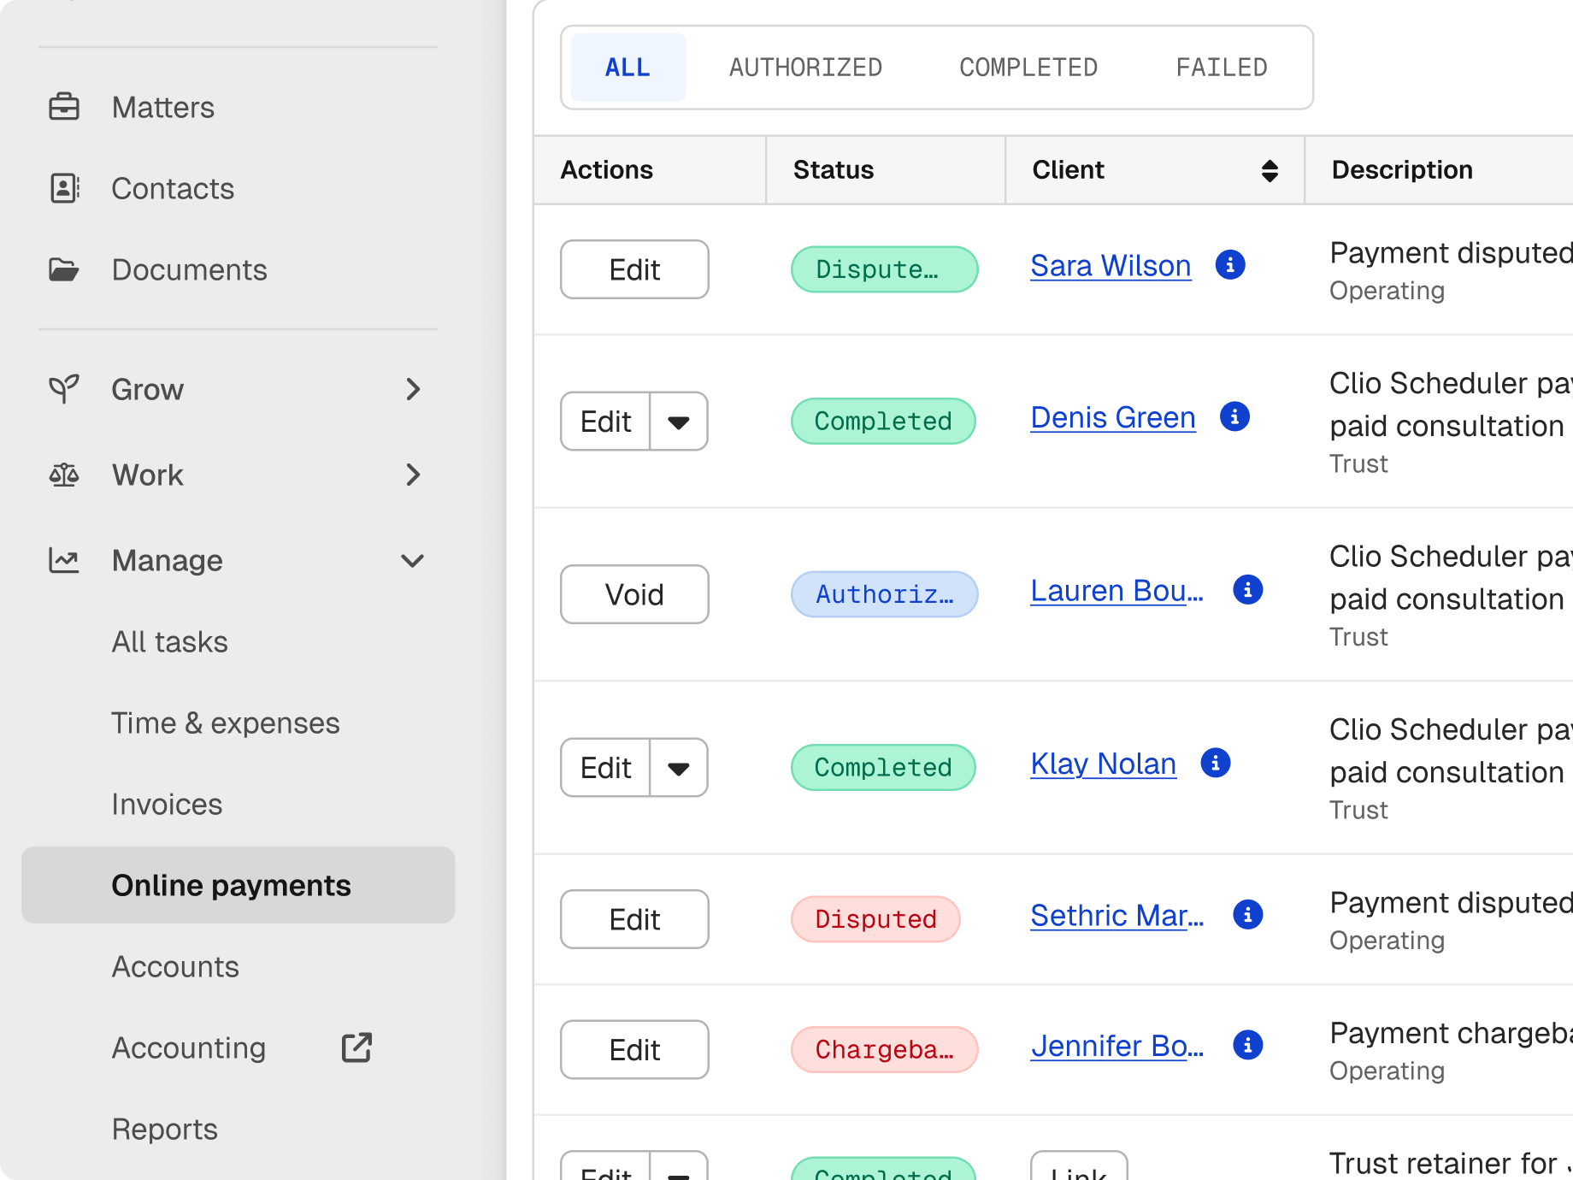The image size is (1573, 1180).
Task: Expand the Work section chevron
Action: coord(414,475)
